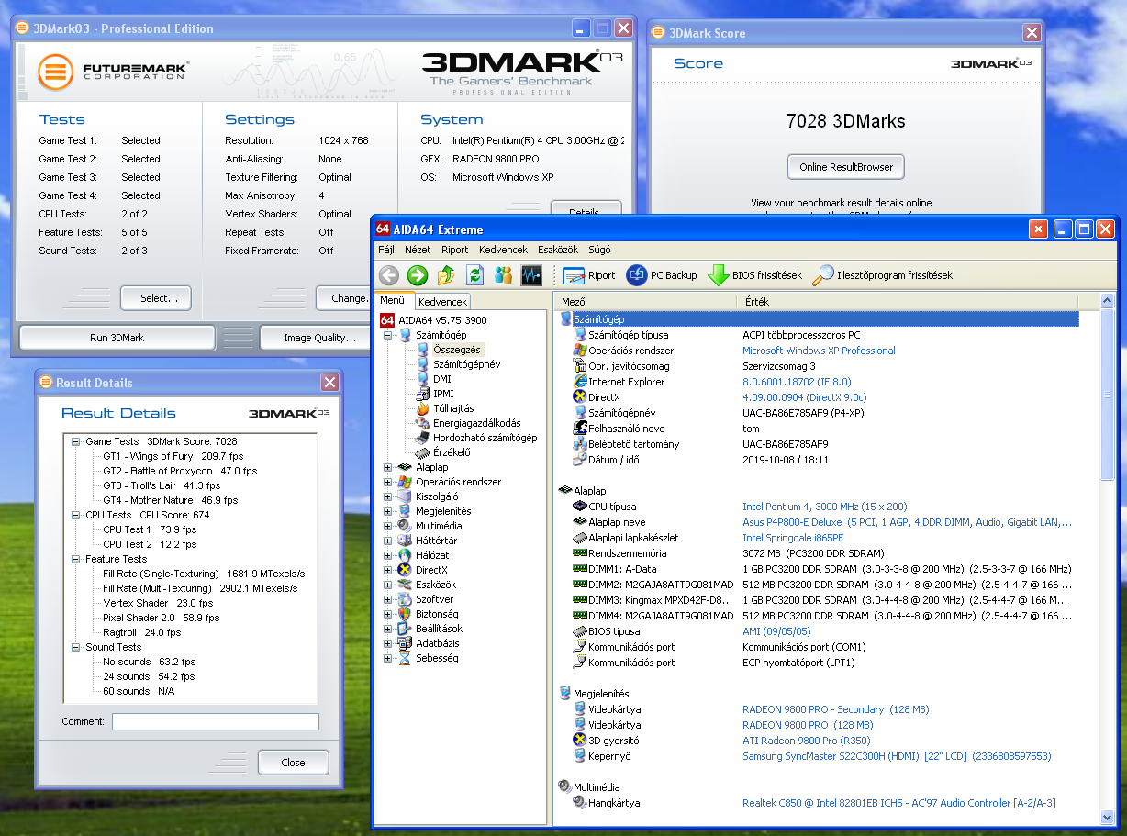
Task: Click AIDA64 v5.75.3900 root tree item
Action: coord(441,320)
